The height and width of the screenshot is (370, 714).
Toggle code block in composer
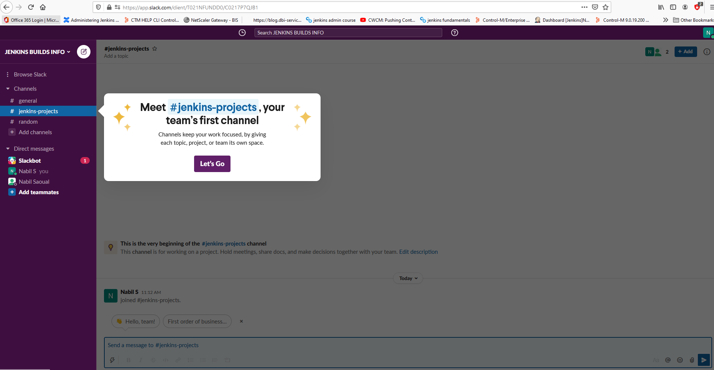[227, 360]
